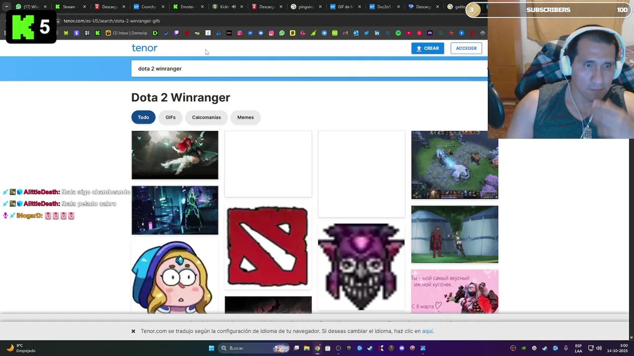Open Steam from the taskbar
634x356 pixels.
(x=370, y=348)
